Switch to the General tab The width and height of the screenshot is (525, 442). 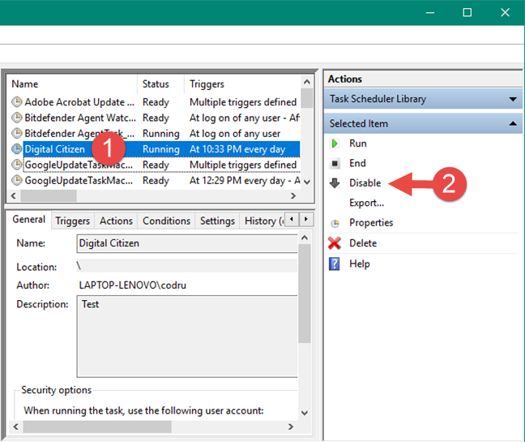click(29, 220)
